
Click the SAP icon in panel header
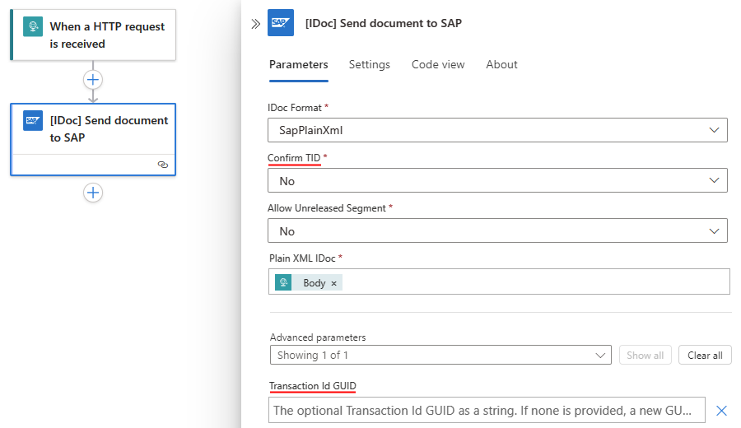tap(281, 24)
